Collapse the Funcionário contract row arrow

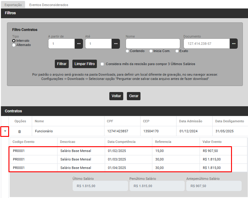[5, 131]
